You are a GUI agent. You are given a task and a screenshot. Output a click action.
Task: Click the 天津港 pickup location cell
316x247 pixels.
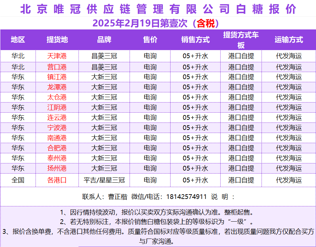coord(57,56)
